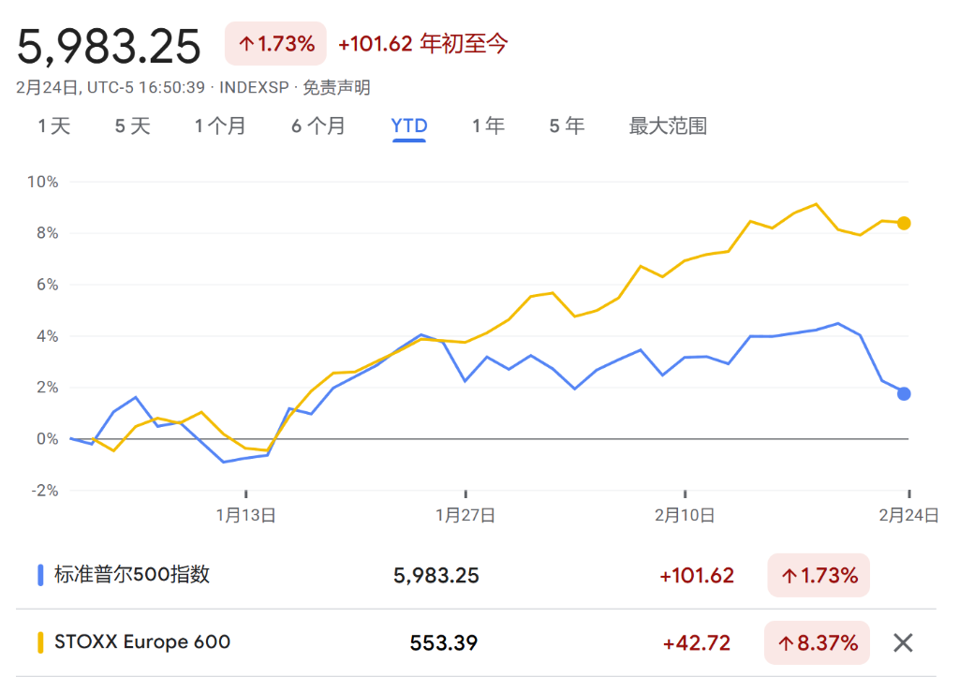
Task: Click the yellow color marker beside STOXX
Action: point(40,642)
